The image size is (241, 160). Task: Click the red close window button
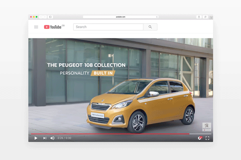(x=31, y=17)
